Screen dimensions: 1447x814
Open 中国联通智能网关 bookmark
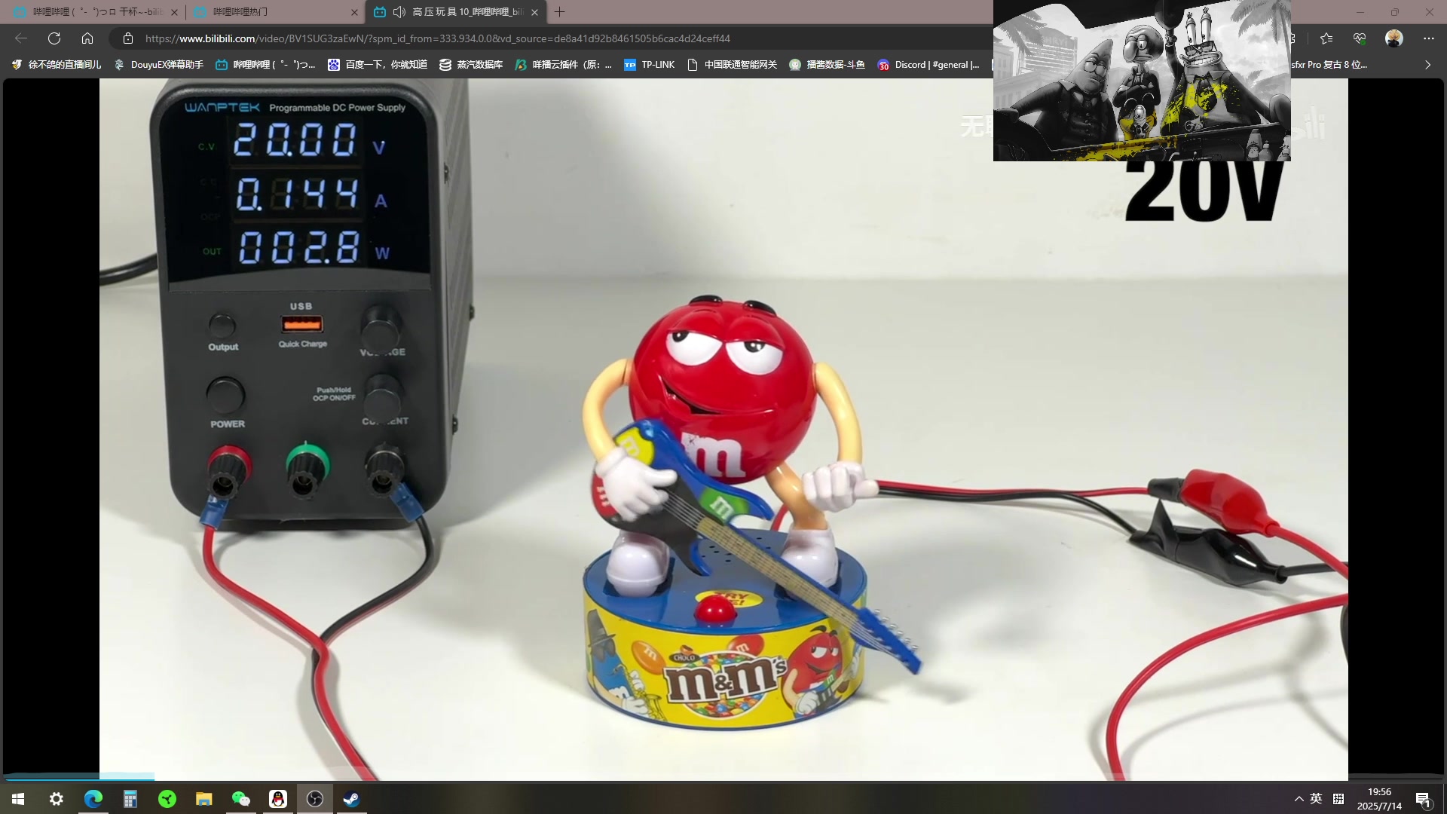tap(733, 65)
